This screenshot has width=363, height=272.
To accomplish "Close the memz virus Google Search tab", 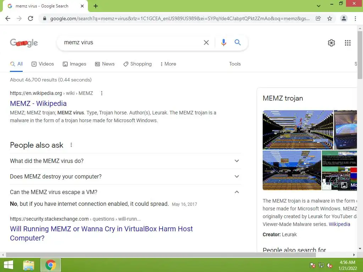I will [82, 6].
